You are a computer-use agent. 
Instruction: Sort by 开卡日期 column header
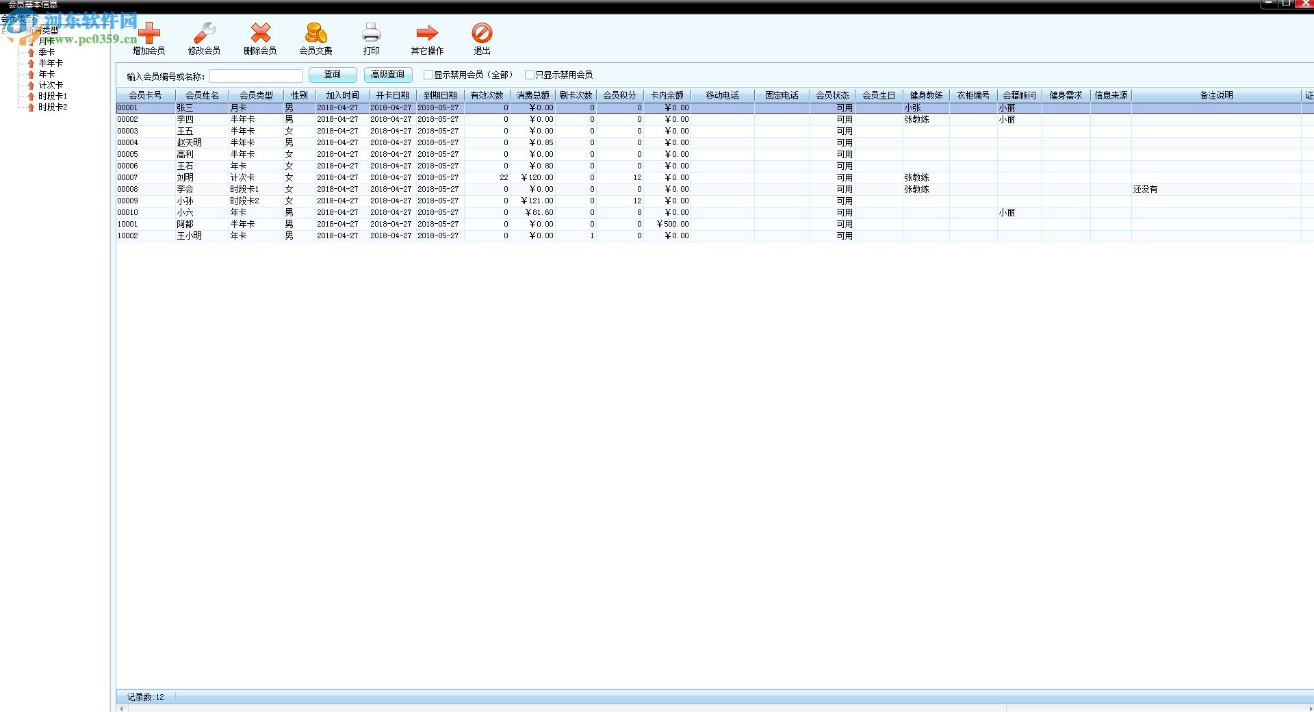pyautogui.click(x=393, y=95)
